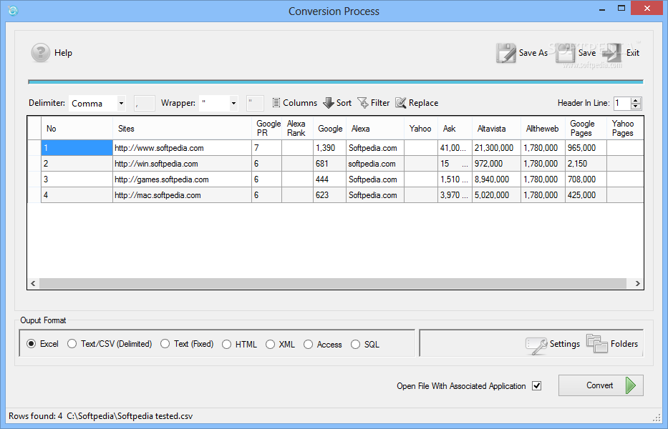
Task: Select cell http://games.softpedia.com
Action: [x=183, y=179]
